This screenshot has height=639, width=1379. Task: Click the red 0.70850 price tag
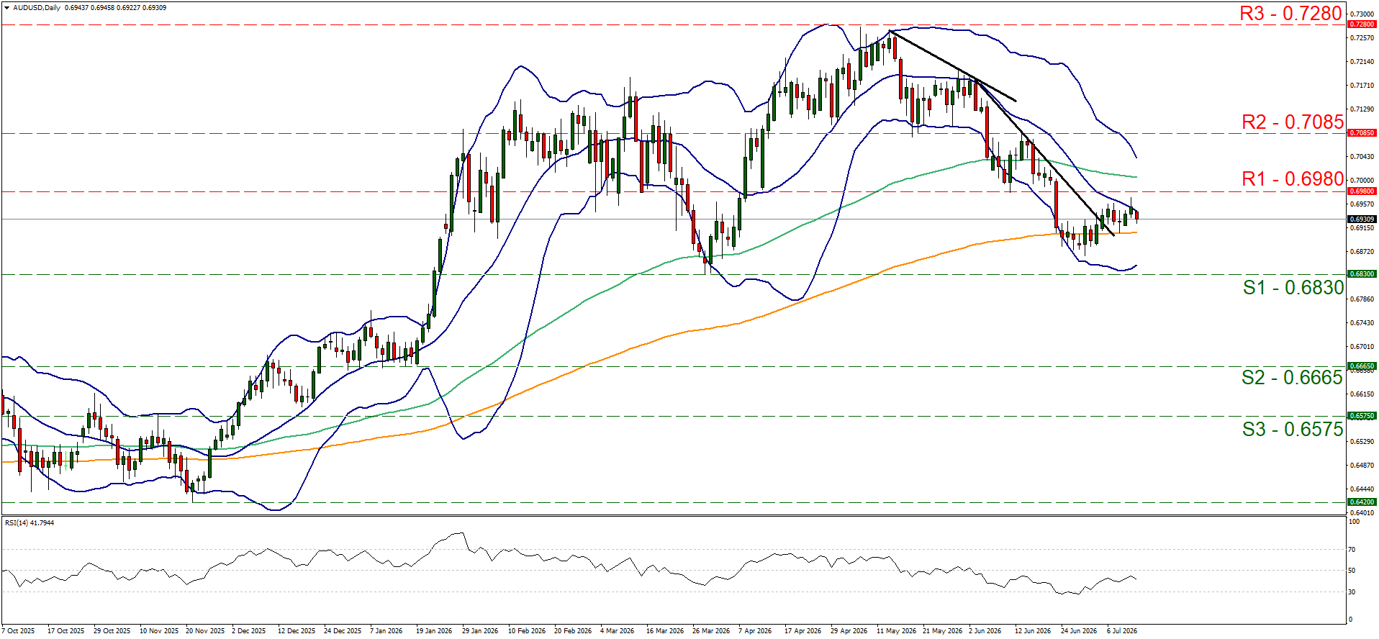pos(1362,133)
